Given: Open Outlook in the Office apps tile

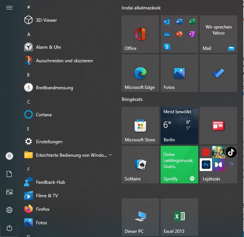Looking at the screenshot, I should (x=167, y=22).
